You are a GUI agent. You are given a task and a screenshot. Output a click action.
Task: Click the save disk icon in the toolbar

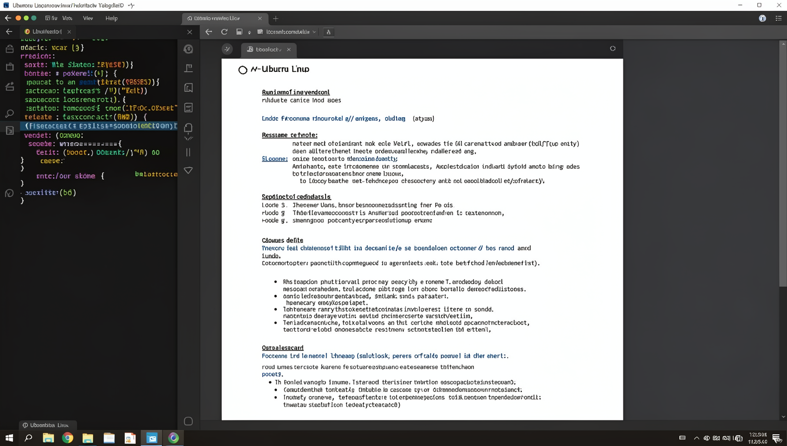(239, 32)
